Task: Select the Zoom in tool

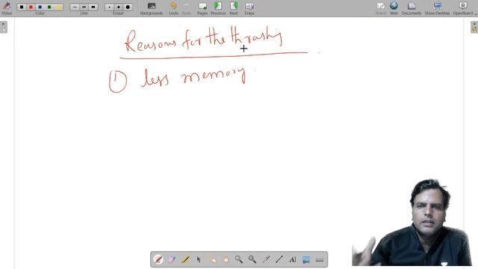Action: pyautogui.click(x=239, y=259)
